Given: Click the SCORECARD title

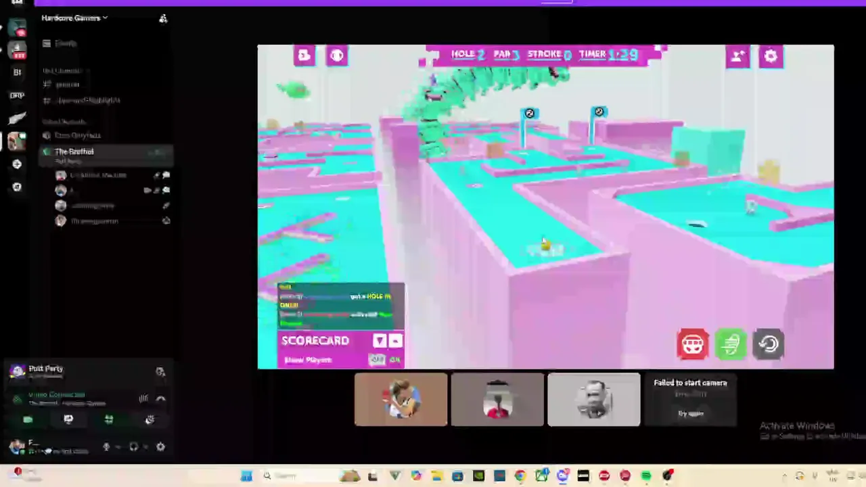Looking at the screenshot, I should point(315,341).
